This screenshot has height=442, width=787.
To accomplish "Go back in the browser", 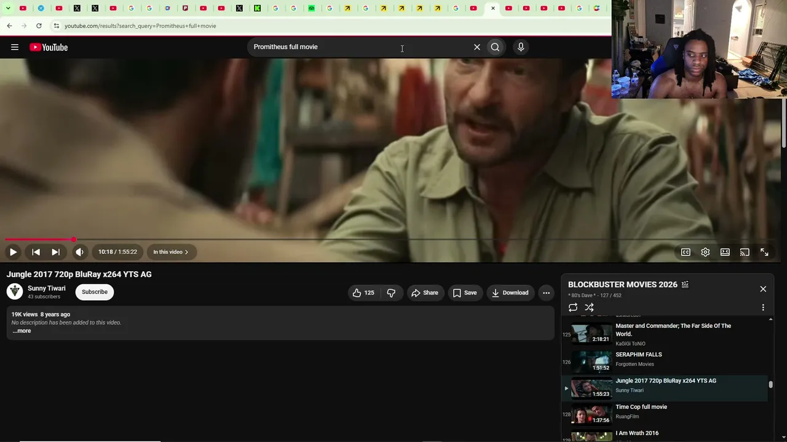I will 9,26.
